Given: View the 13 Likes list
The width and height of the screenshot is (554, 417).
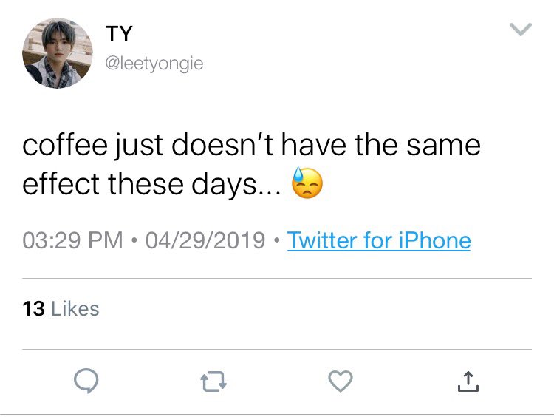Looking at the screenshot, I should (61, 308).
